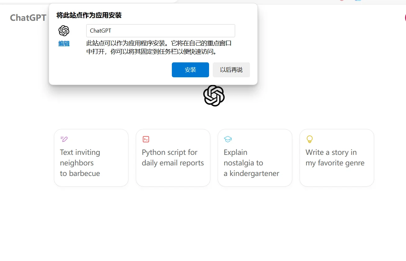This screenshot has width=406, height=261.
Task: Click the reddish icon at the top of the screen
Action: (x=341, y=1)
